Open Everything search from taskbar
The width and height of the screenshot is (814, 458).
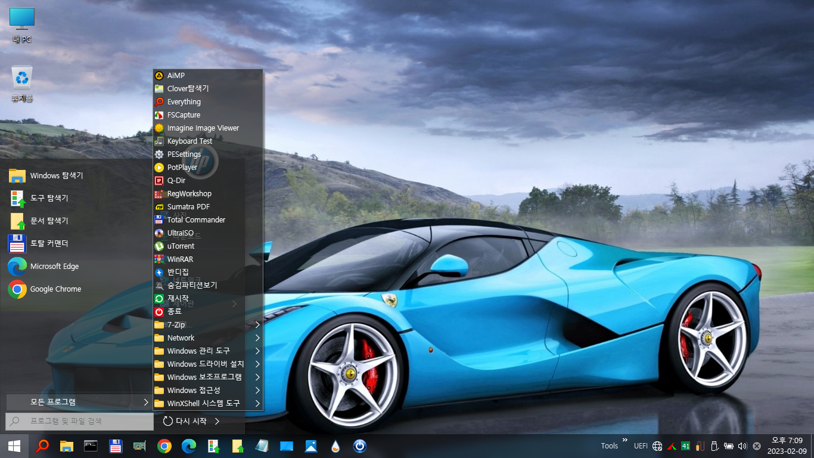tap(42, 446)
